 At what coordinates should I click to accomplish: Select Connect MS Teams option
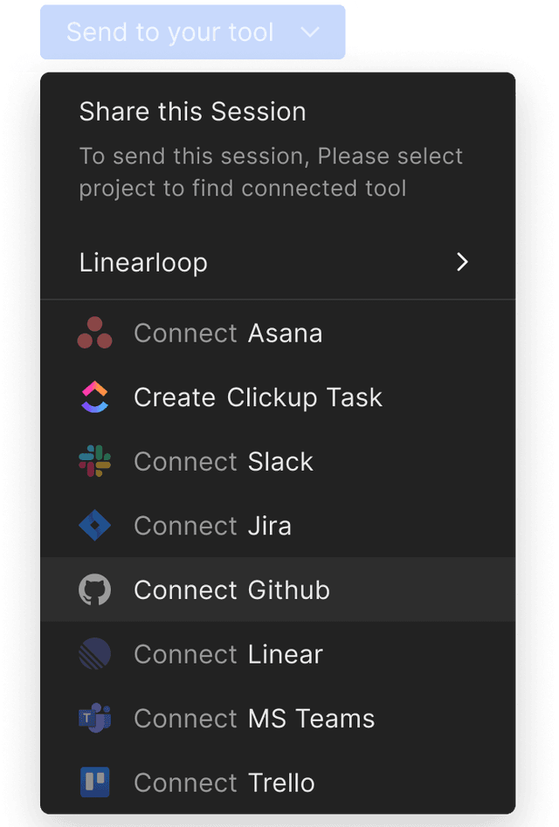click(254, 718)
